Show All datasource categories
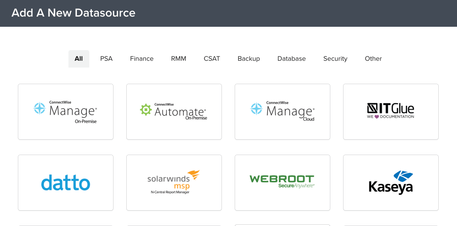 click(x=79, y=59)
